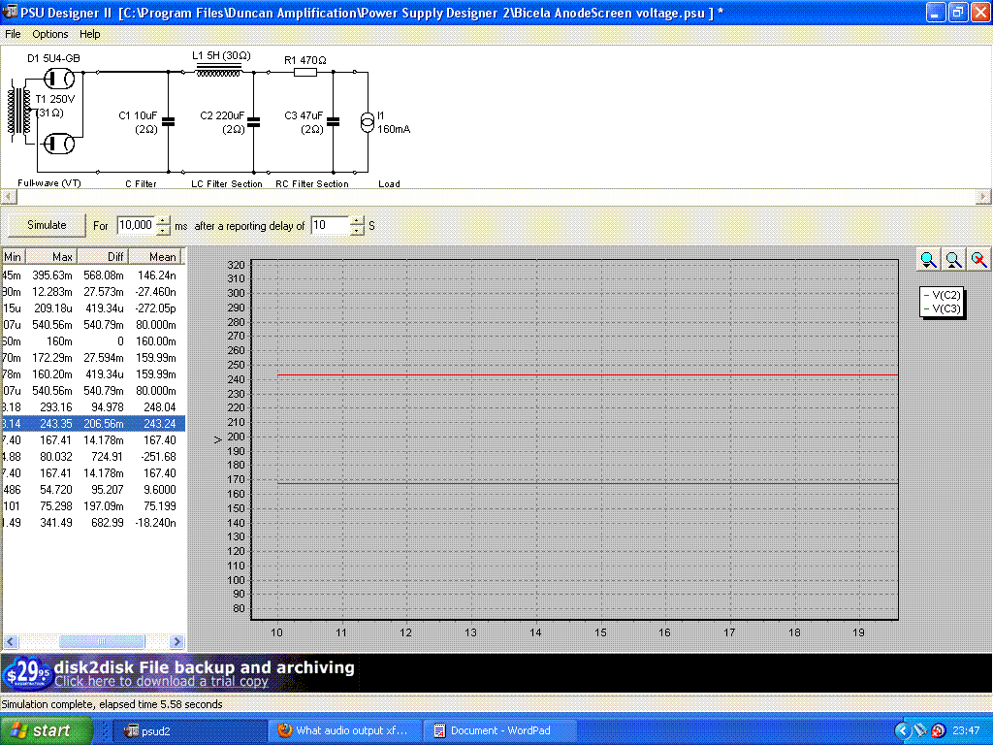Click the red X security alert tray icon

938,730
